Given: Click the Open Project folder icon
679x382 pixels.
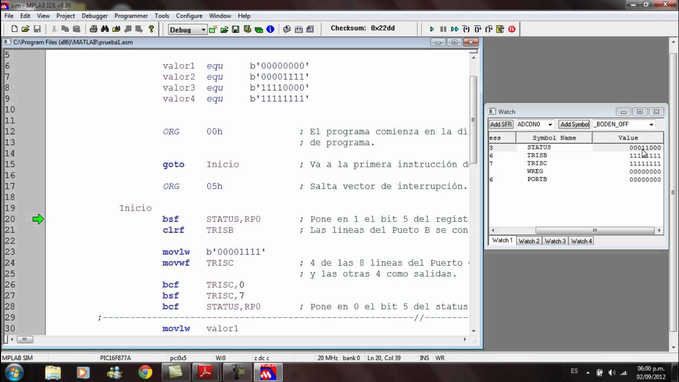Looking at the screenshot, I should 224,30.
